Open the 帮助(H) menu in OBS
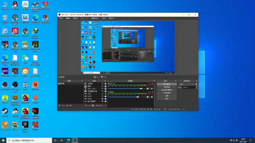 point(111,18)
